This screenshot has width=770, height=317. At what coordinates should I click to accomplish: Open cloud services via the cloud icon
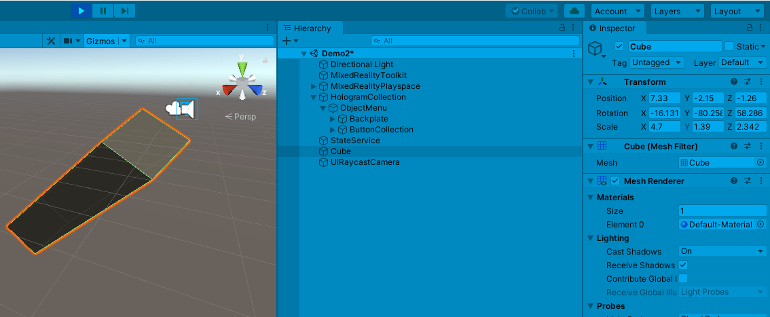click(x=574, y=12)
